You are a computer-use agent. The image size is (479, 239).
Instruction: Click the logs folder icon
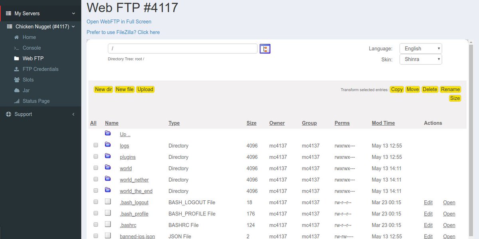pos(108,144)
